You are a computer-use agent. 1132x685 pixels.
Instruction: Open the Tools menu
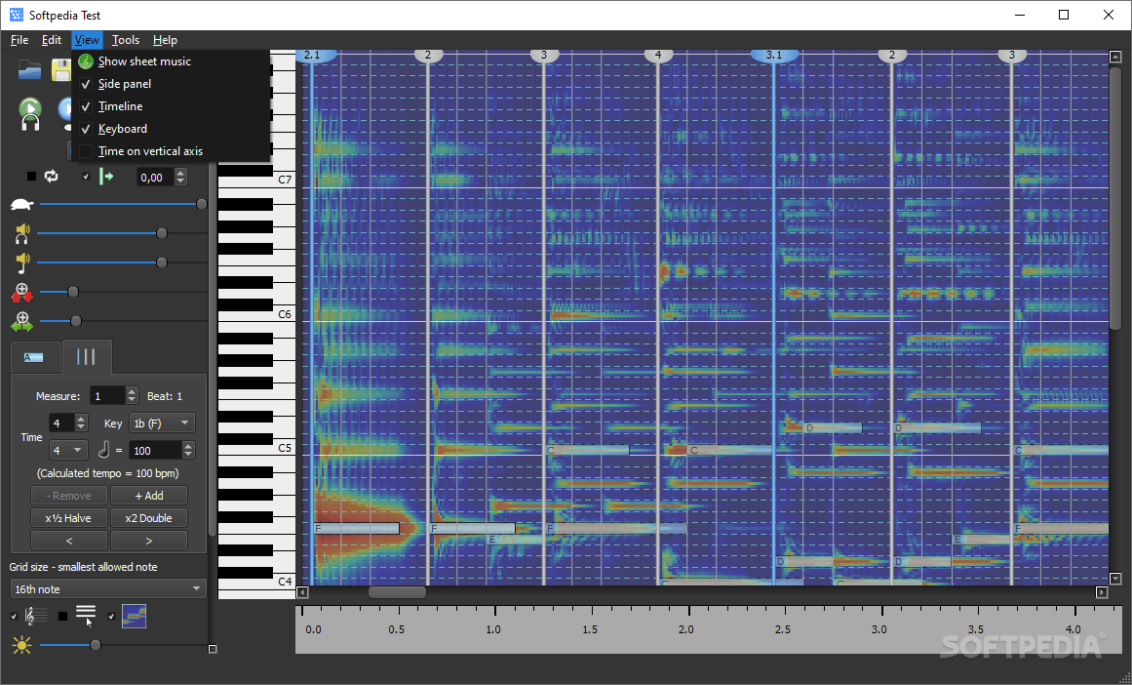(125, 40)
